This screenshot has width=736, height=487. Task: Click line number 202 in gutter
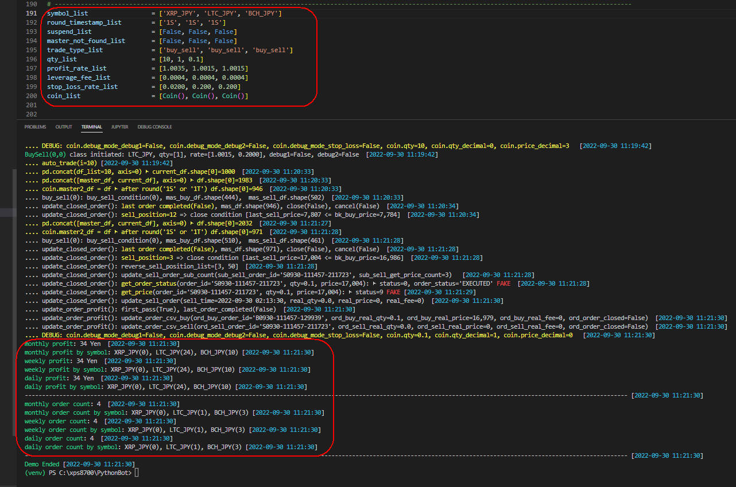click(x=32, y=114)
